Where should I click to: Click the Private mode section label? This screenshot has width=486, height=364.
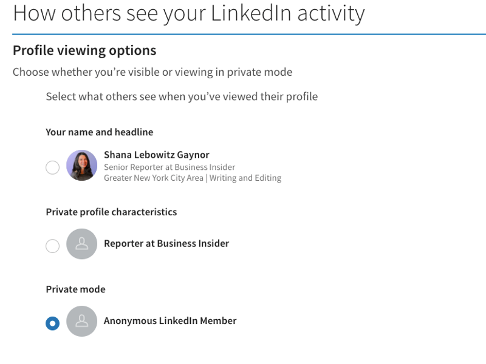pyautogui.click(x=75, y=289)
